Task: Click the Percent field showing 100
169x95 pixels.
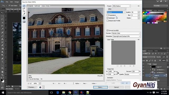Action: pyautogui.click(x=135, y=72)
